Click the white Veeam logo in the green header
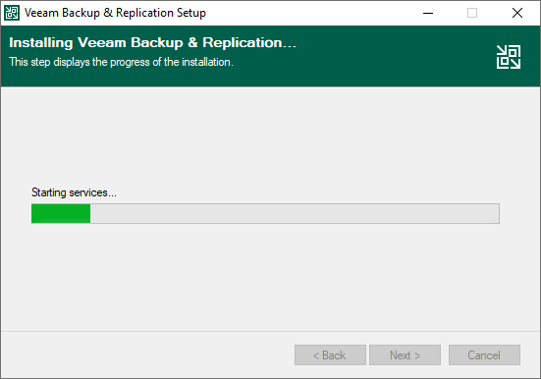 click(x=509, y=57)
